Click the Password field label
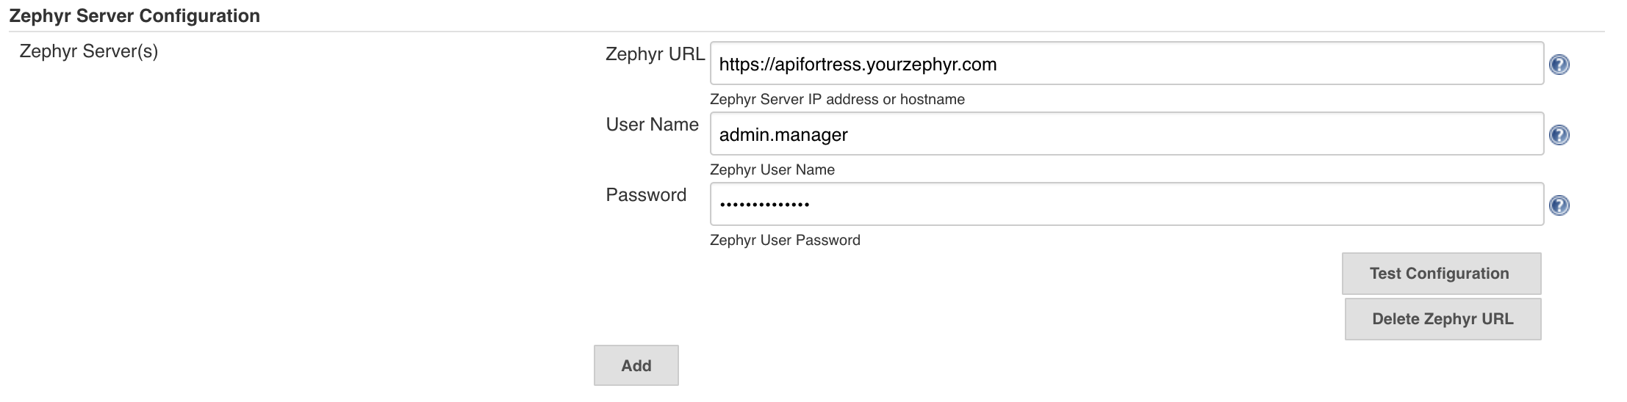This screenshot has width=1627, height=402. [x=646, y=195]
